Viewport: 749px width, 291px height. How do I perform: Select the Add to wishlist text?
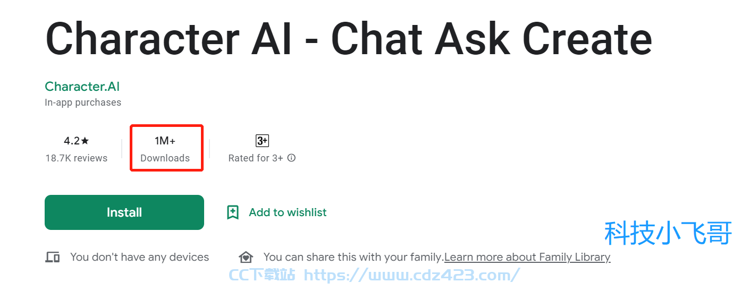[x=288, y=212]
